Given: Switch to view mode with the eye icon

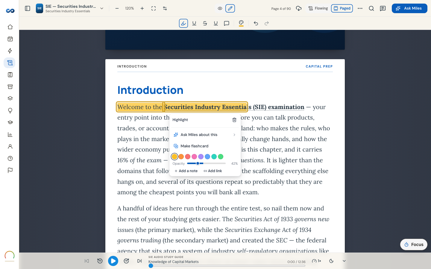Looking at the screenshot, I should [x=220, y=8].
